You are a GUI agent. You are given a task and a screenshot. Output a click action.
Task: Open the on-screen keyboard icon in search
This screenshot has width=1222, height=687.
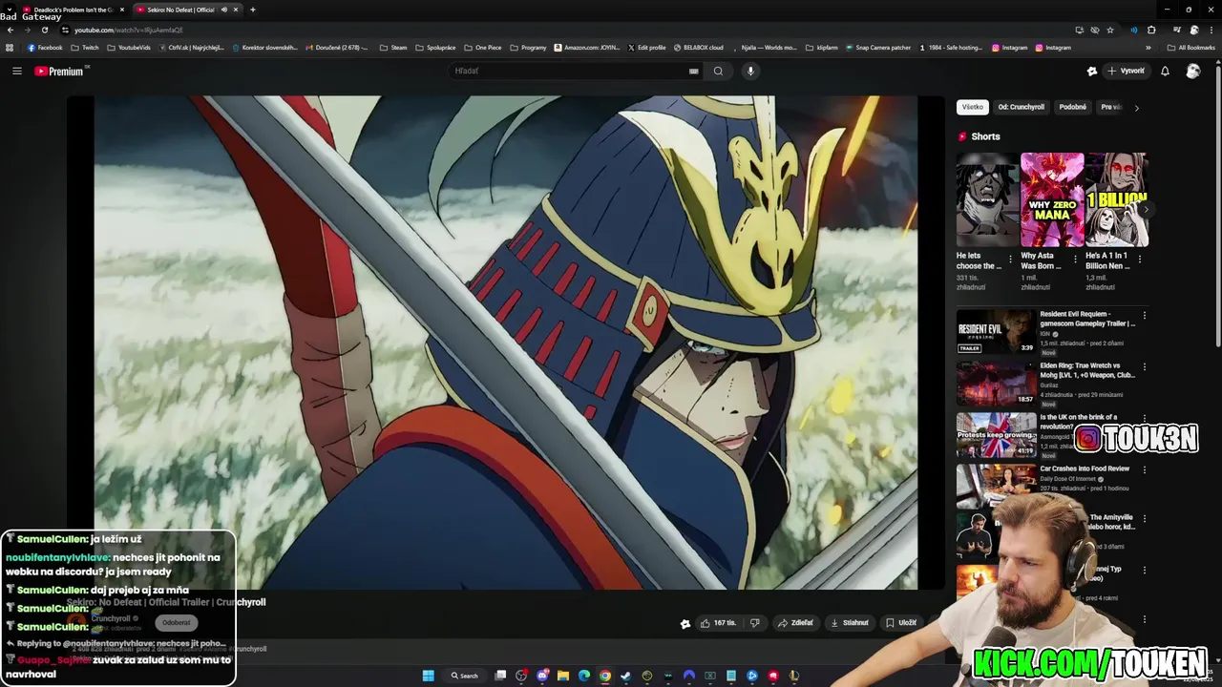(x=694, y=71)
